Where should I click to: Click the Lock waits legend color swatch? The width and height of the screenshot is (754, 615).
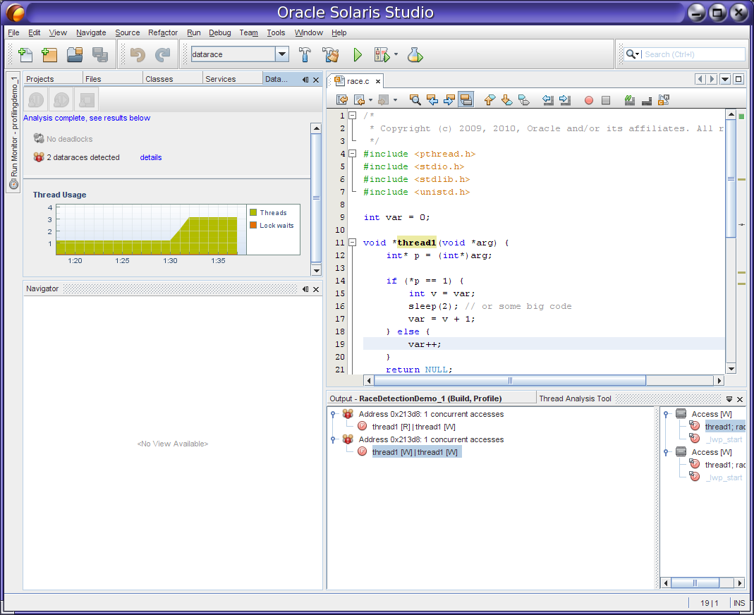click(253, 225)
